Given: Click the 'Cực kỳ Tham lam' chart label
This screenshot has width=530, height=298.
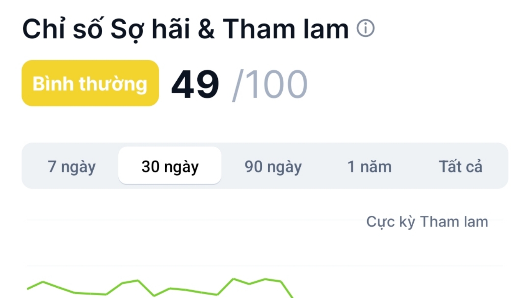Looking at the screenshot, I should 427,222.
